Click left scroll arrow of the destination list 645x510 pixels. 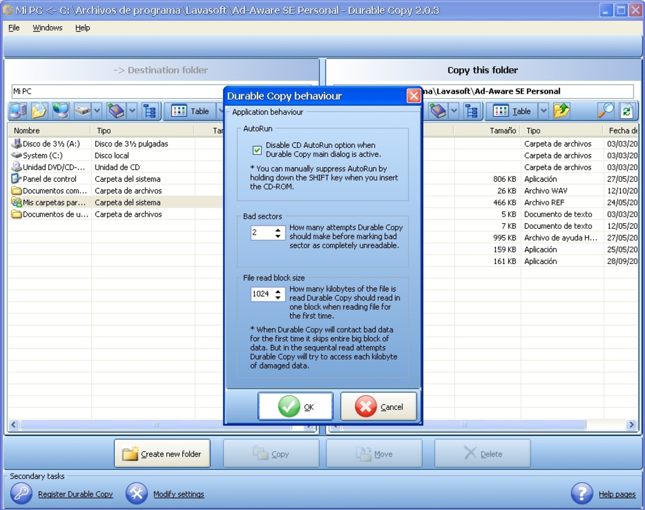[13, 425]
